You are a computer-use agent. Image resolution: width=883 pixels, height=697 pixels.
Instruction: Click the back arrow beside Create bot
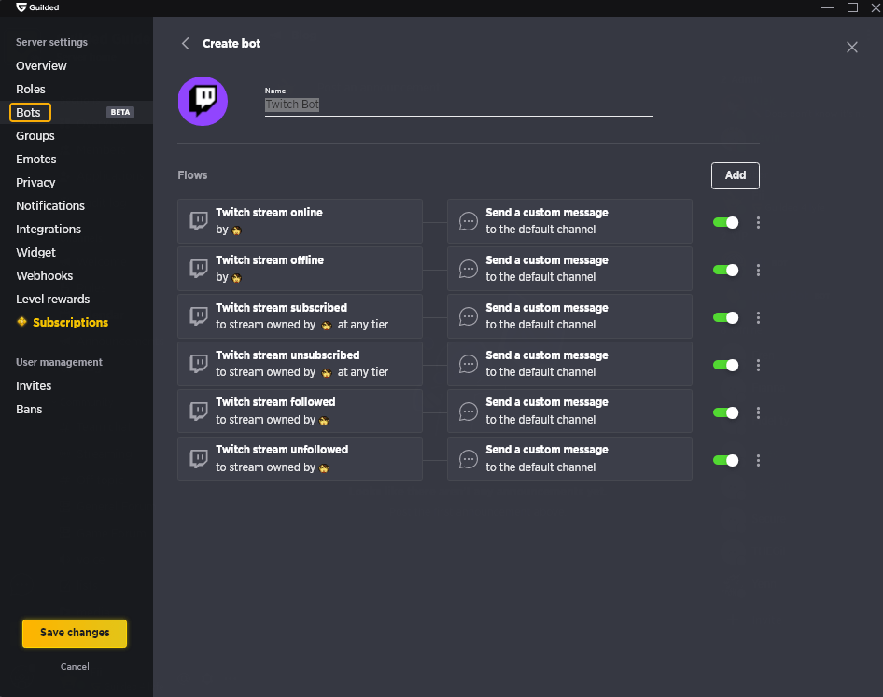pos(185,44)
